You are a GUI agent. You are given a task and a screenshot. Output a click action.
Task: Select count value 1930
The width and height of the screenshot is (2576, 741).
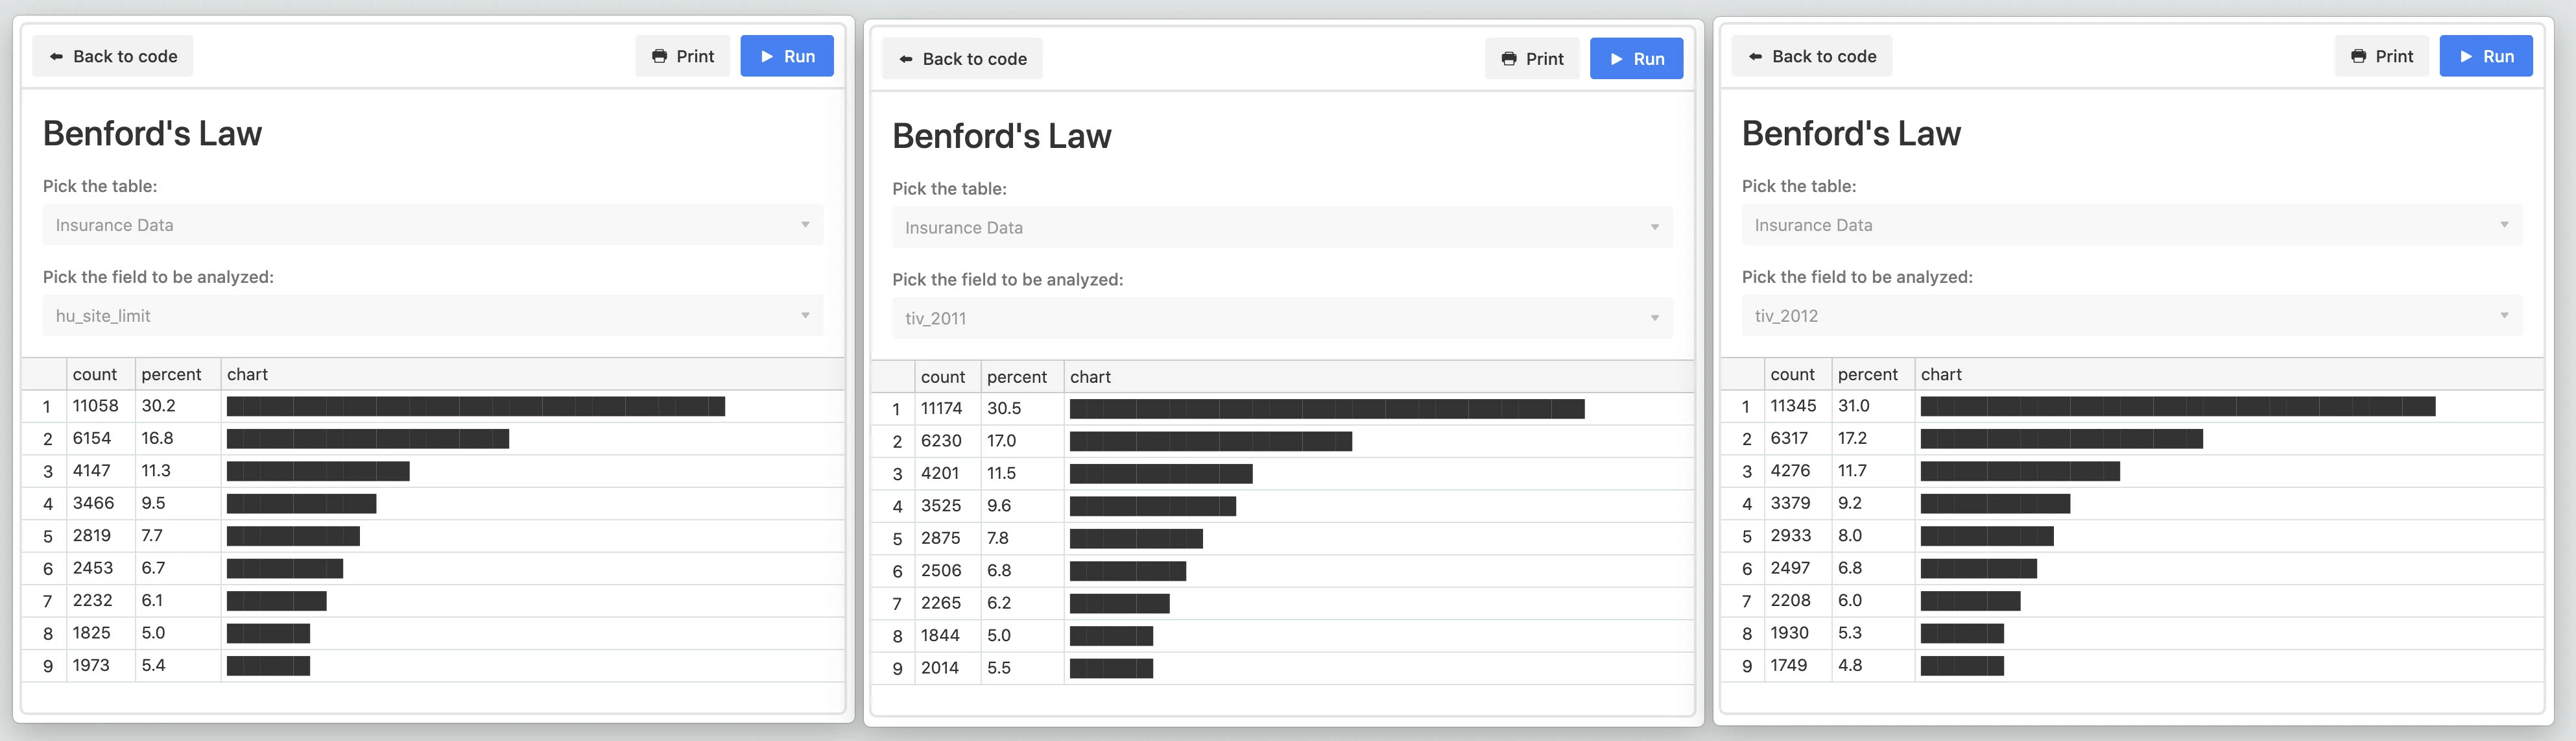tap(1789, 633)
